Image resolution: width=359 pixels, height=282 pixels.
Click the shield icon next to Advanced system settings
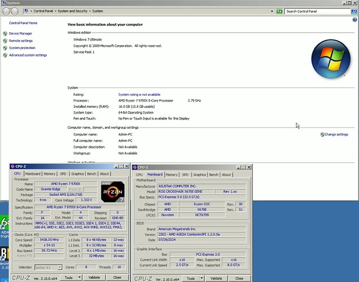pos(5,55)
